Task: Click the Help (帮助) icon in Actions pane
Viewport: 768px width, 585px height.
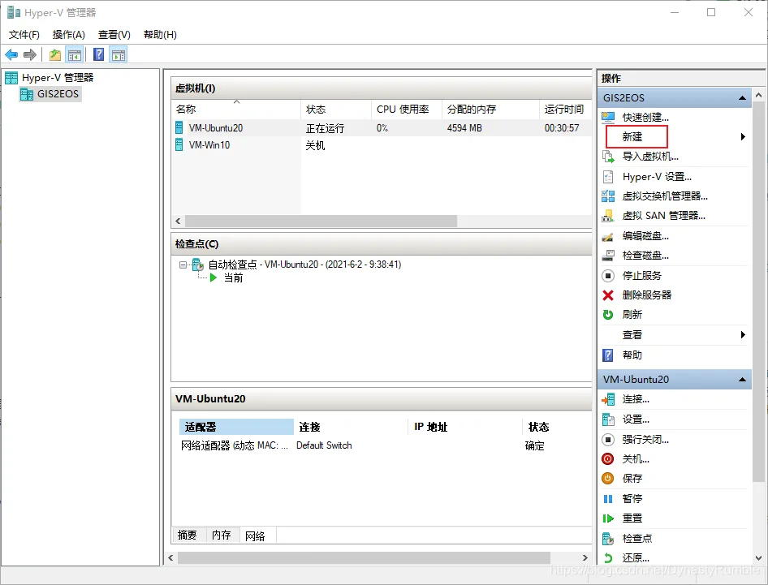Action: 608,355
